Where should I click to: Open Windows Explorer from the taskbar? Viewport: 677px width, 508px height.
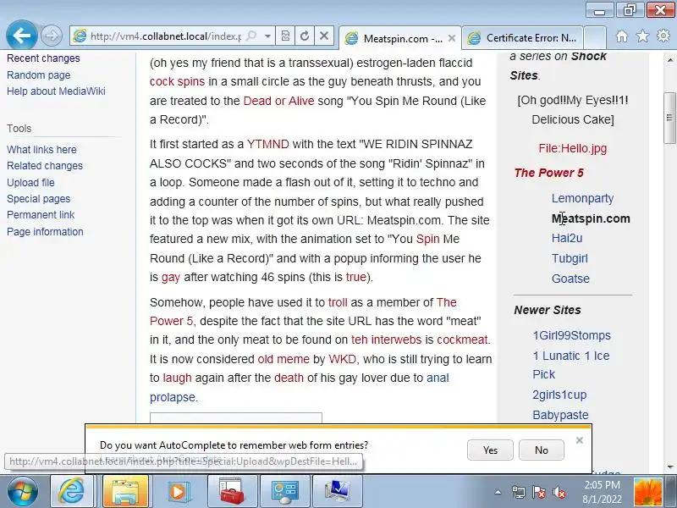tap(125, 491)
